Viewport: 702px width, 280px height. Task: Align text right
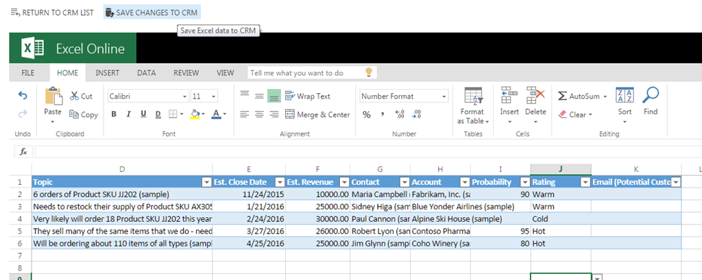tap(274, 114)
